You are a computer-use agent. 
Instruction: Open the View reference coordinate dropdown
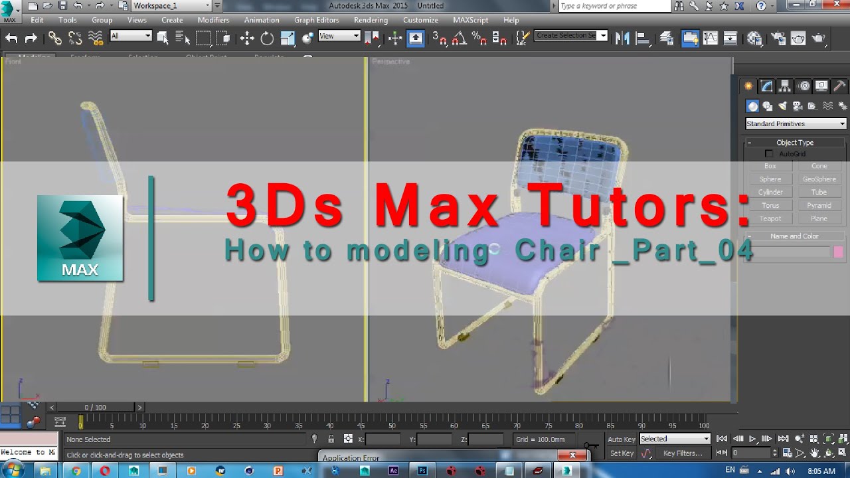[339, 36]
